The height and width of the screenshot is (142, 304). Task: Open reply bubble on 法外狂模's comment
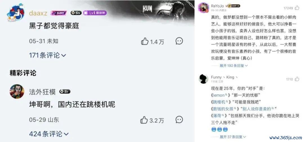tap(179, 120)
